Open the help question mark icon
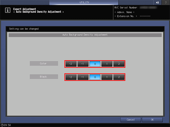This screenshot has width=170, height=127. (x=166, y=2)
